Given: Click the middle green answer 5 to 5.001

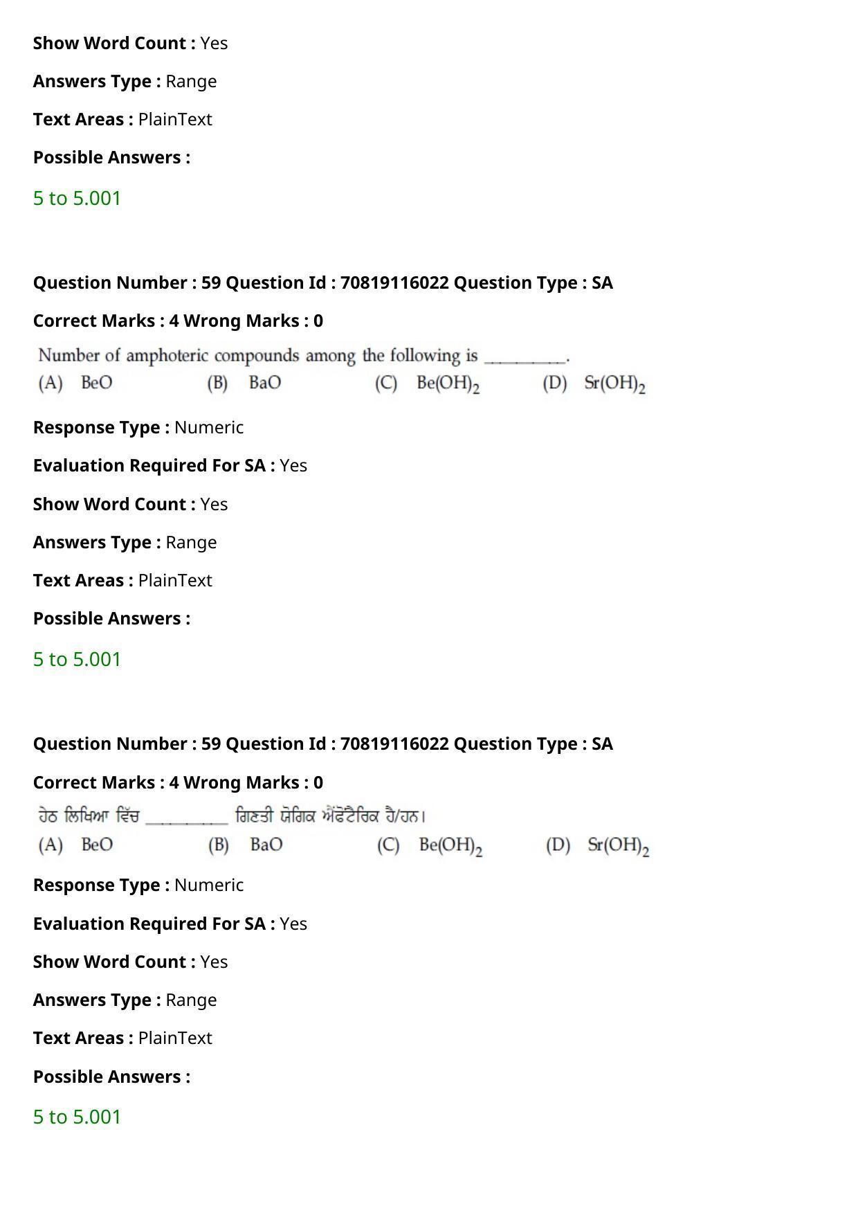Looking at the screenshot, I should pos(77,659).
